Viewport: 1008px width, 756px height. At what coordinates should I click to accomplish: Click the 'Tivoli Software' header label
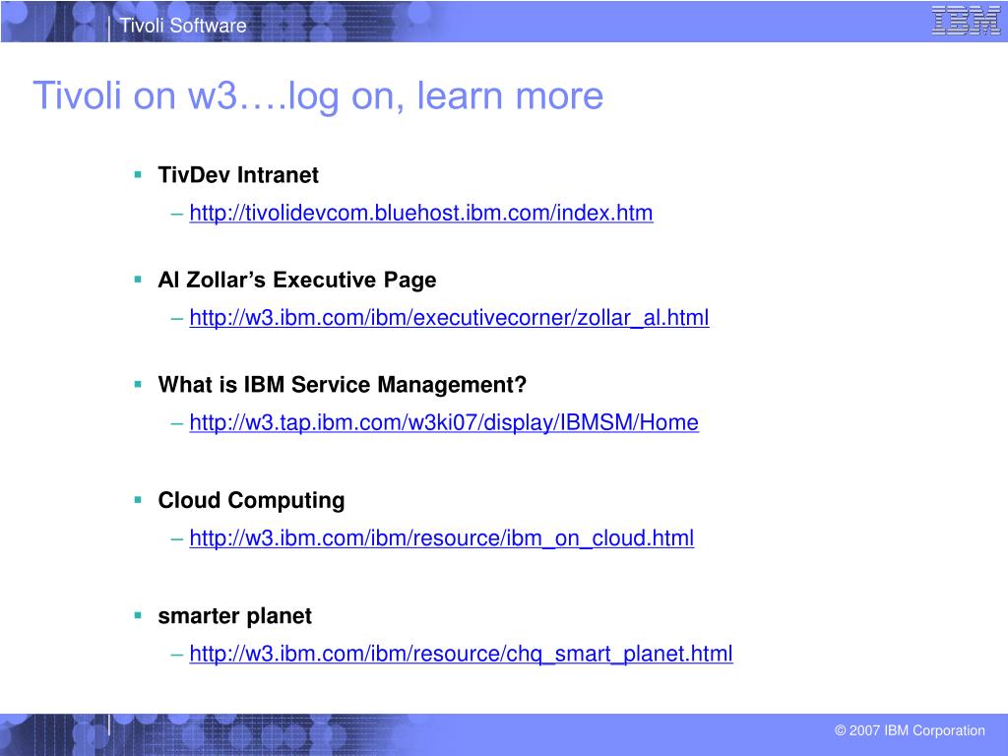183,26
